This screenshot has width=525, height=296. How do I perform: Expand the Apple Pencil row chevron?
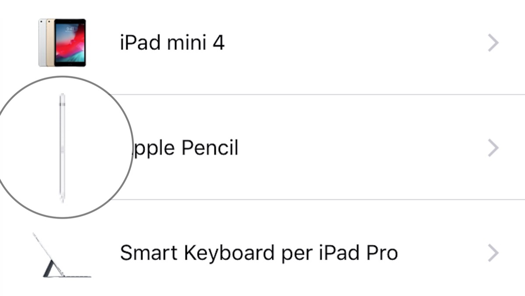point(493,148)
